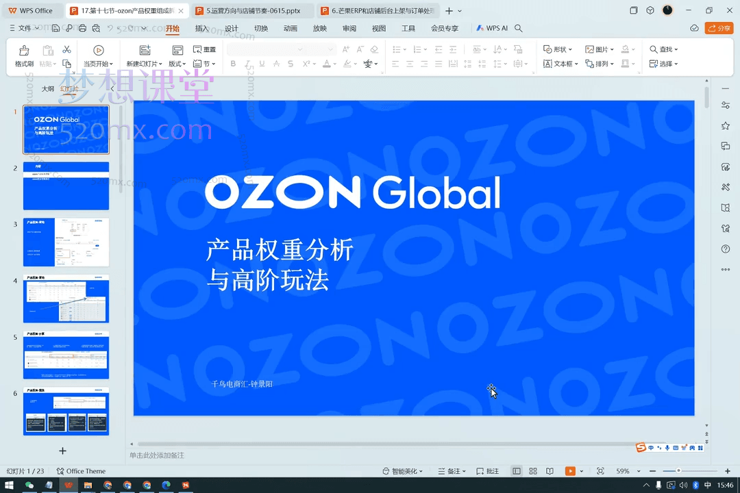Open Help via the question mark sidebar icon
Viewport: 740px width, 493px height.
[726, 249]
